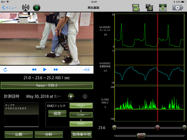Tap the 23.6 current time value

102,127
